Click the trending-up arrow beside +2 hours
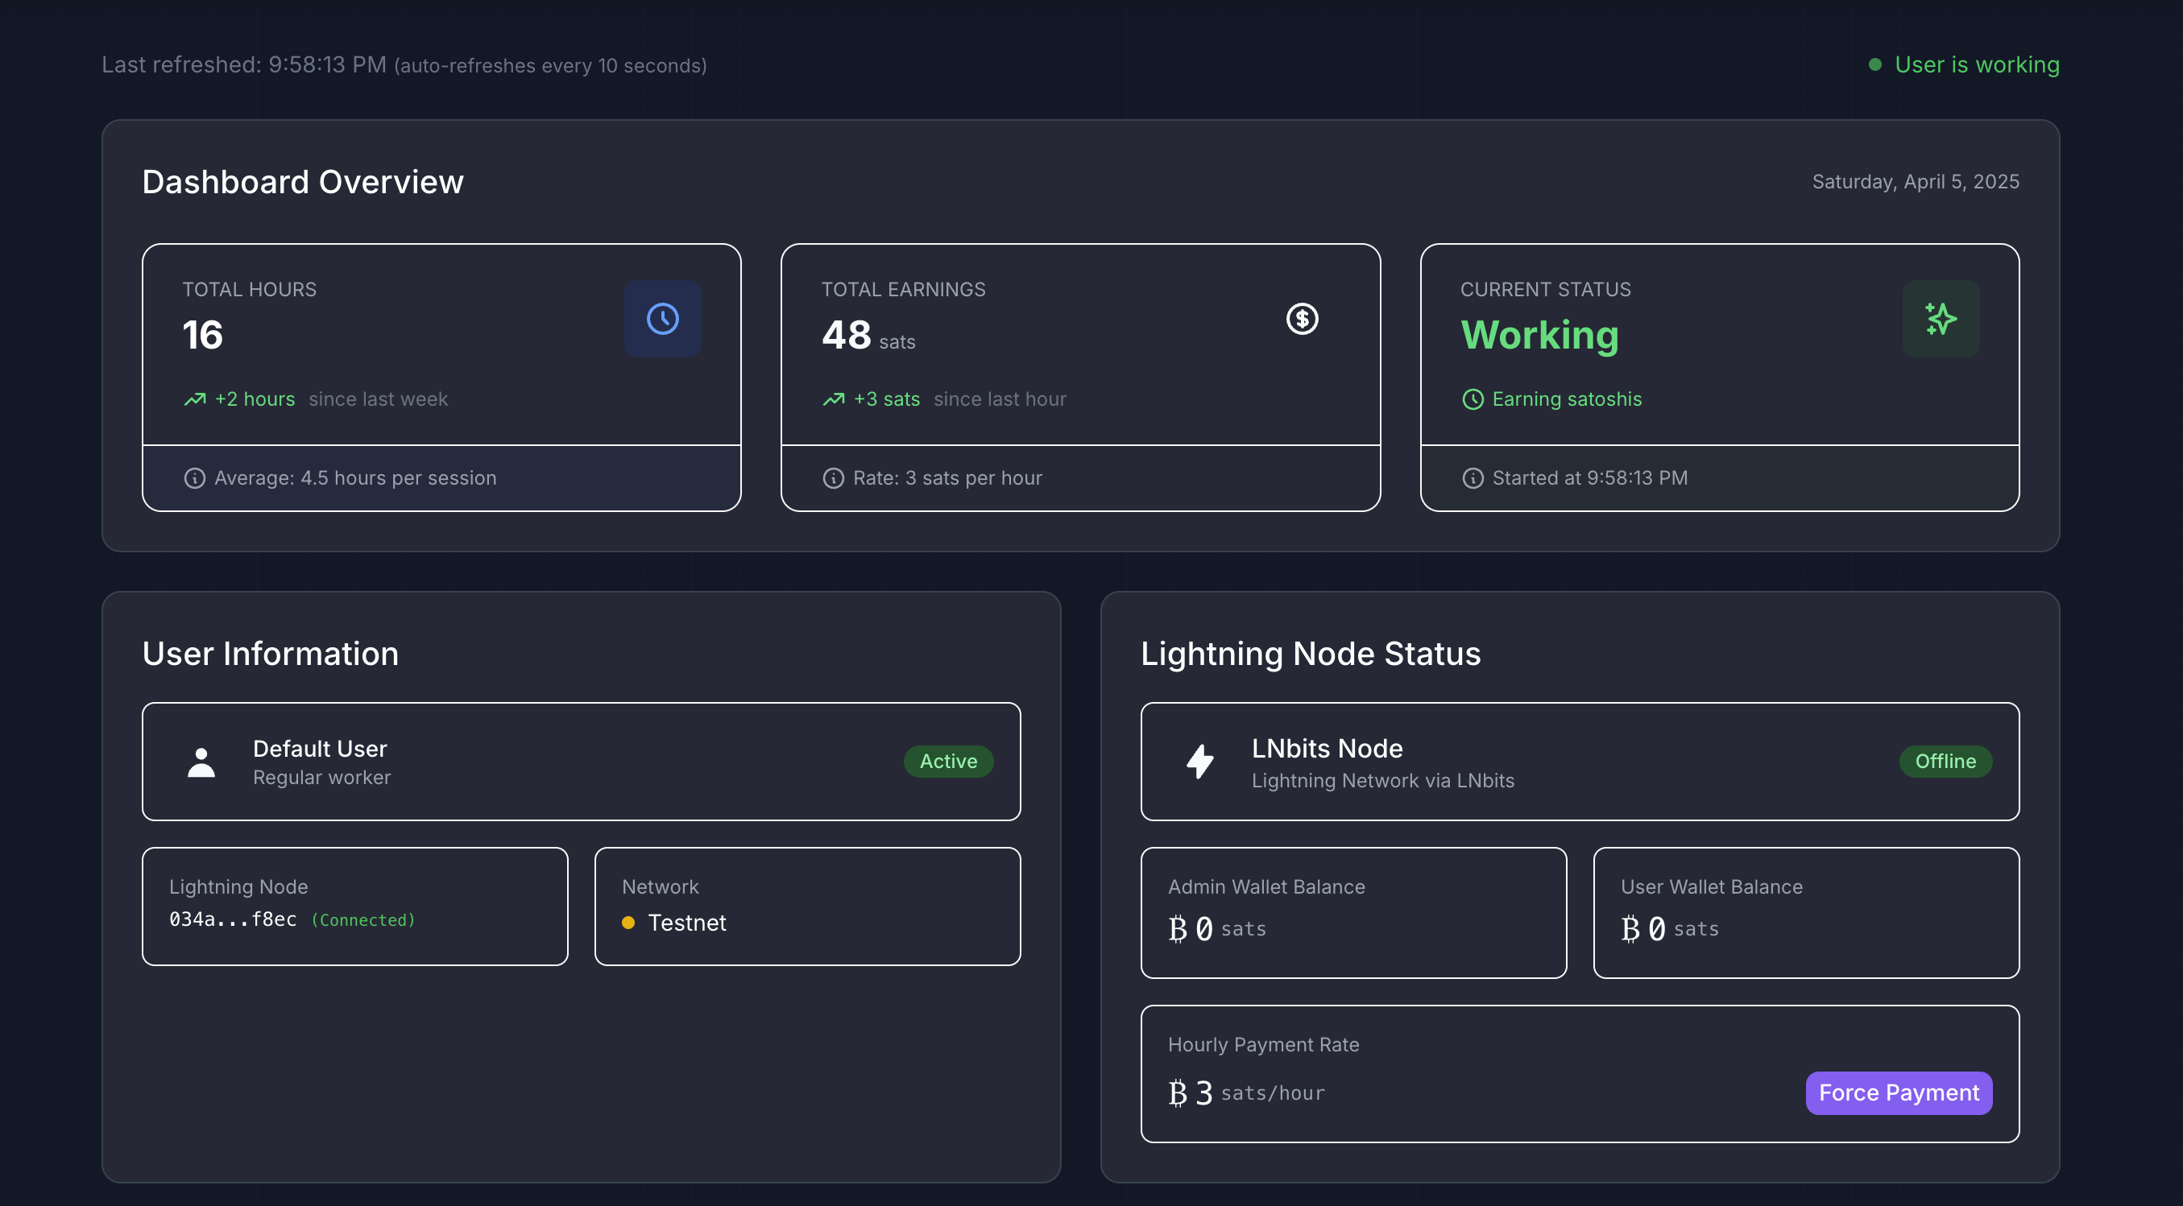Screen dimensions: 2183x1206 click(195, 400)
